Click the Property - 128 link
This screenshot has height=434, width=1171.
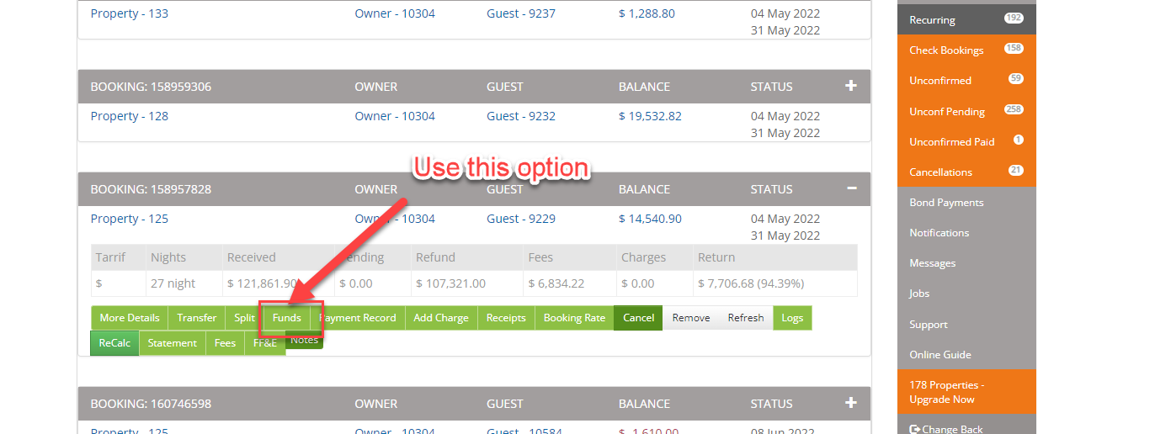[130, 116]
